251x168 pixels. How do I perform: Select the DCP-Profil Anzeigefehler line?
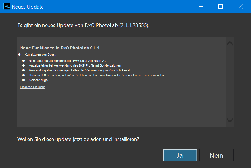coord(74,65)
